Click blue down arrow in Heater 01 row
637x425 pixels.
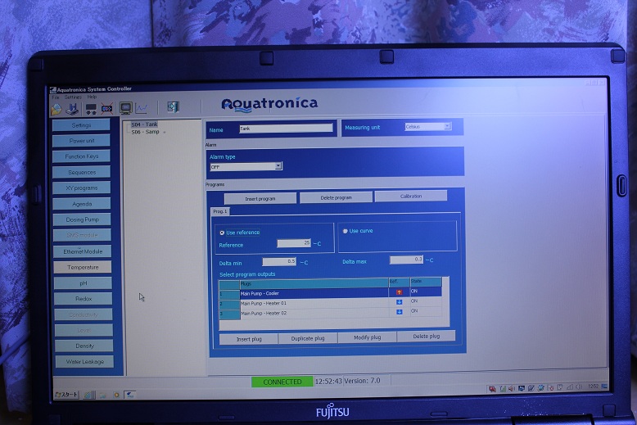tap(400, 302)
